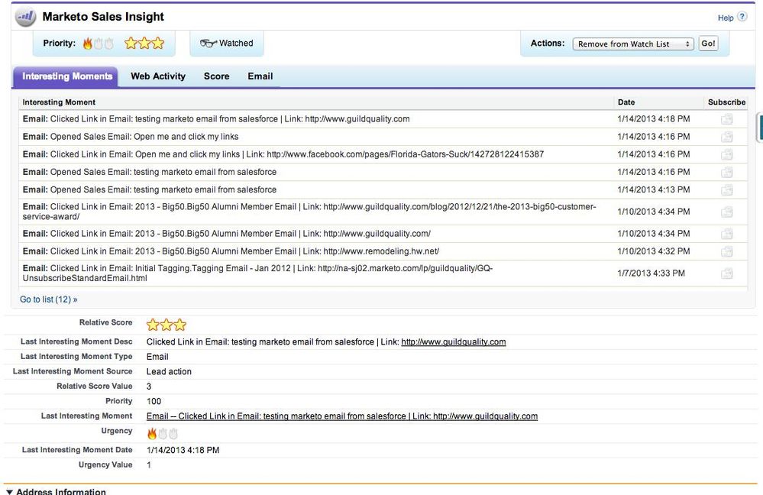The width and height of the screenshot is (763, 495).
Task: Click the date '1/10/2013 4:32 PM'
Action: point(654,251)
